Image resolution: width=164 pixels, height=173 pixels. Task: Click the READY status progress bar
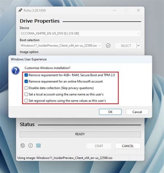[80, 134]
